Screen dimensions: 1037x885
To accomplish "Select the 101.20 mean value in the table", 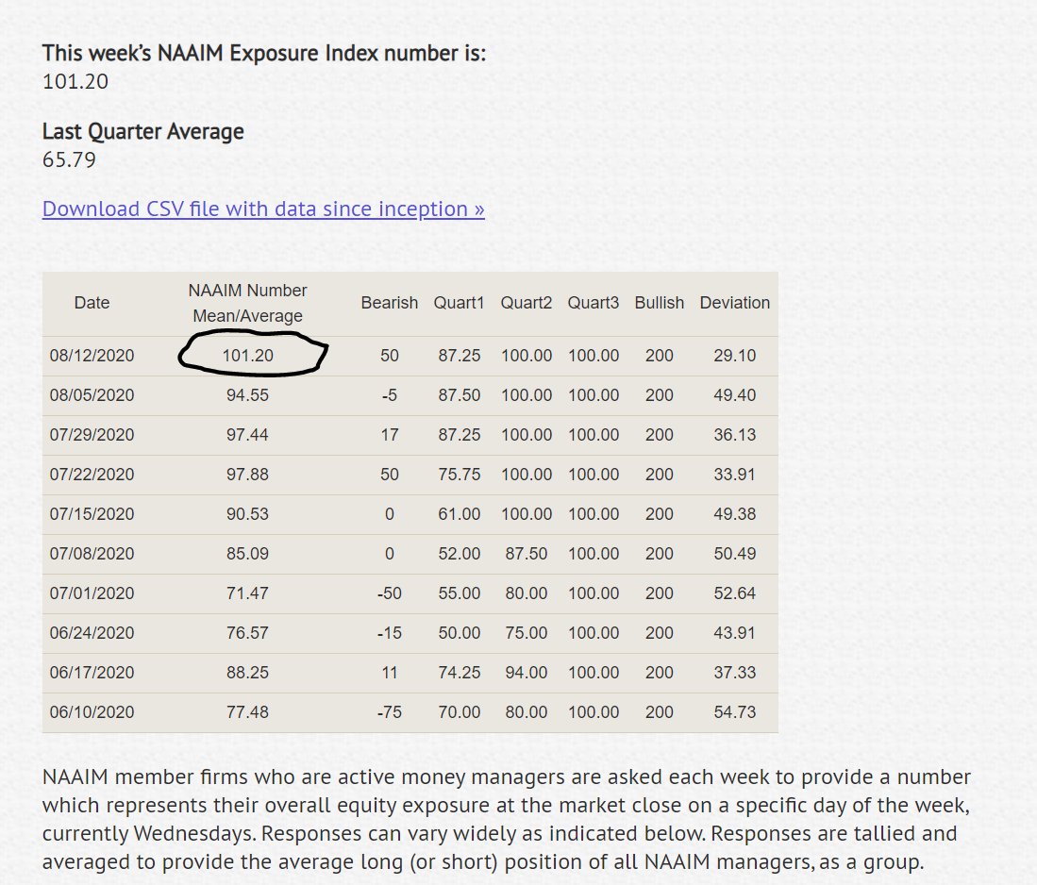I will pyautogui.click(x=247, y=356).
